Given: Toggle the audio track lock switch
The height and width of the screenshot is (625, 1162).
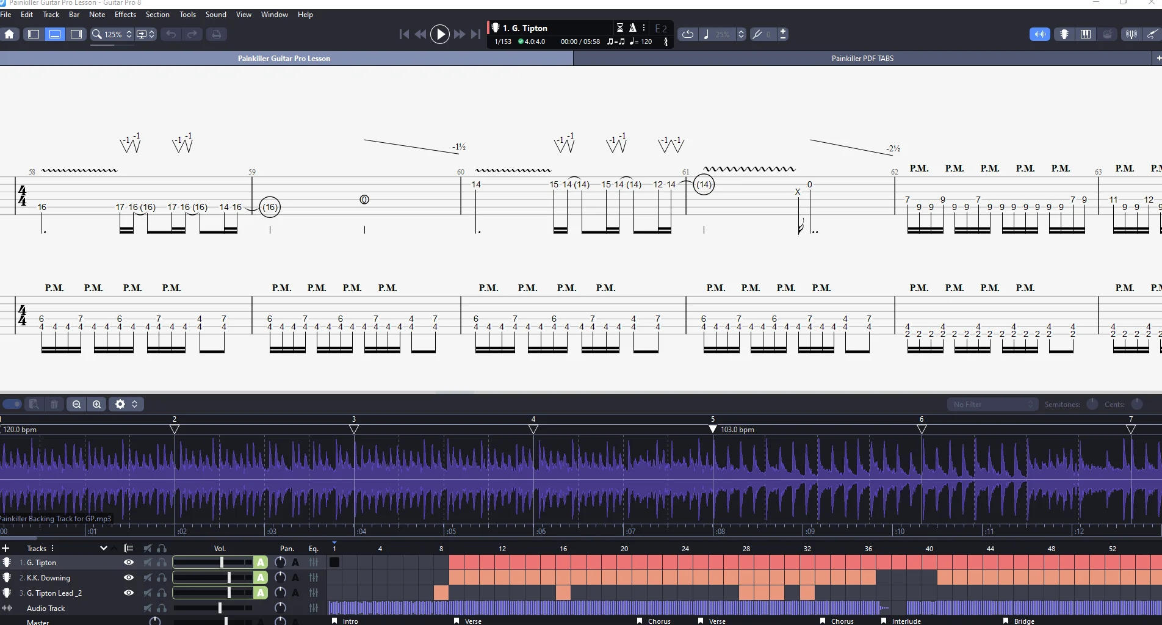Looking at the screenshot, I should 12,404.
